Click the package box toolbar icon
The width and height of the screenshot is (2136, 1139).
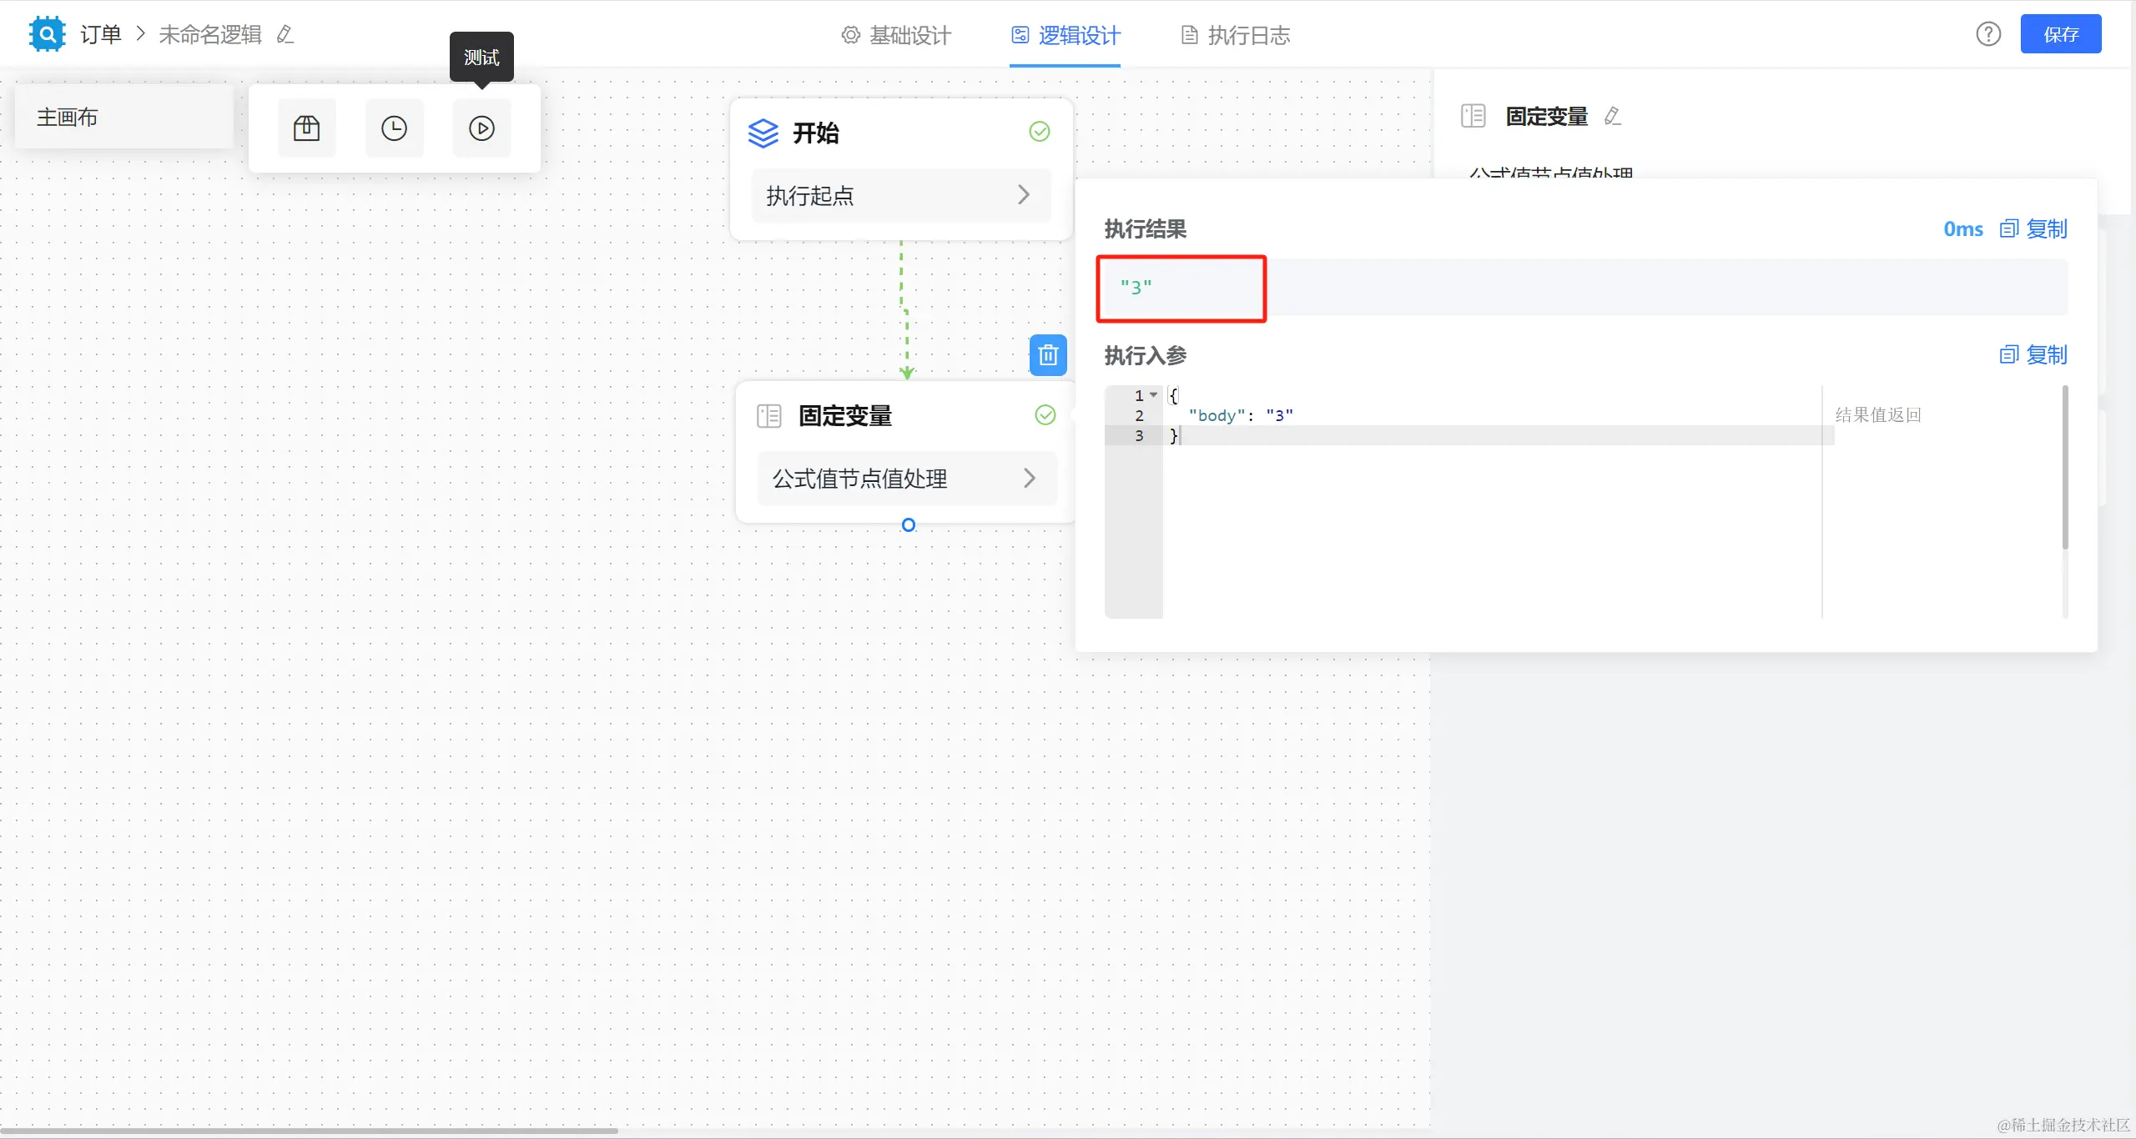(306, 128)
